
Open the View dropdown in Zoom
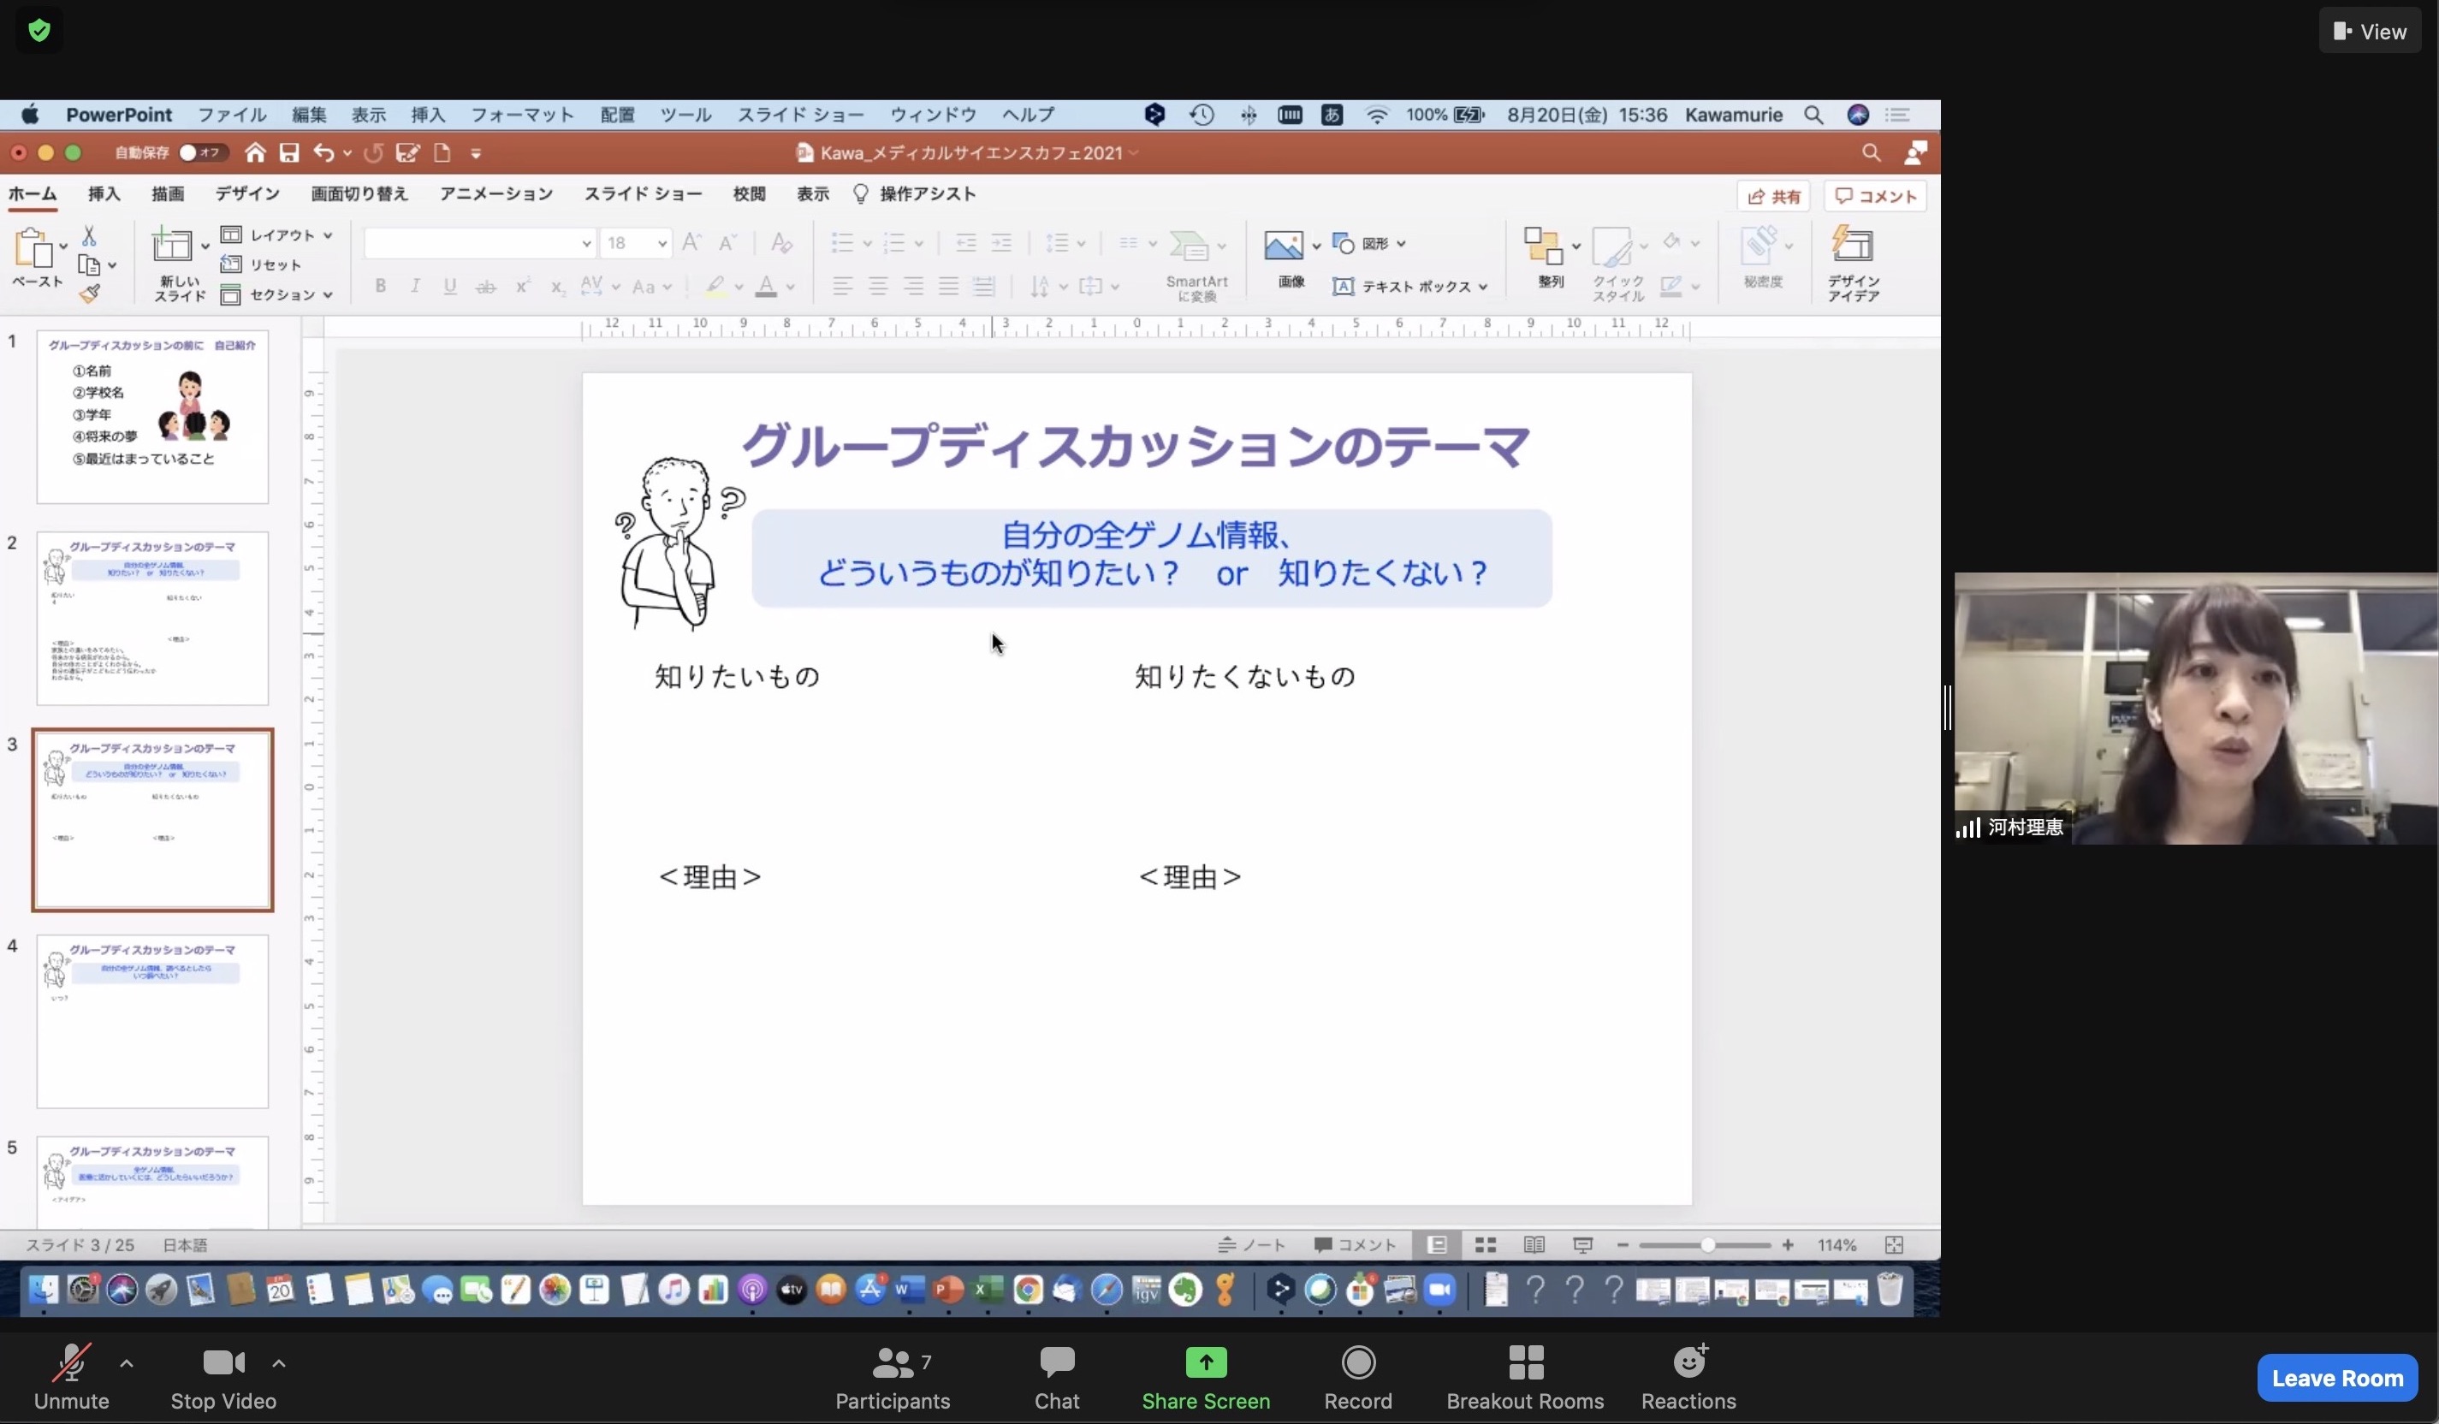(x=2370, y=31)
